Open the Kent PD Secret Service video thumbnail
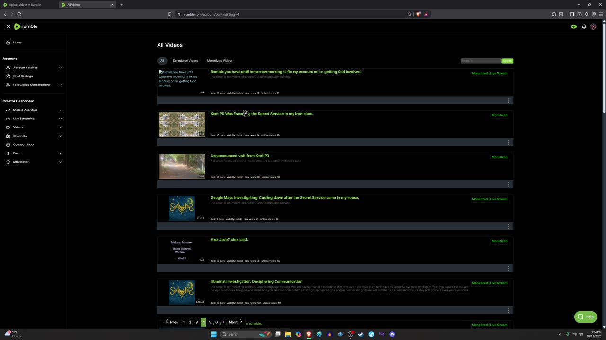Image resolution: width=606 pixels, height=340 pixels. click(x=182, y=125)
